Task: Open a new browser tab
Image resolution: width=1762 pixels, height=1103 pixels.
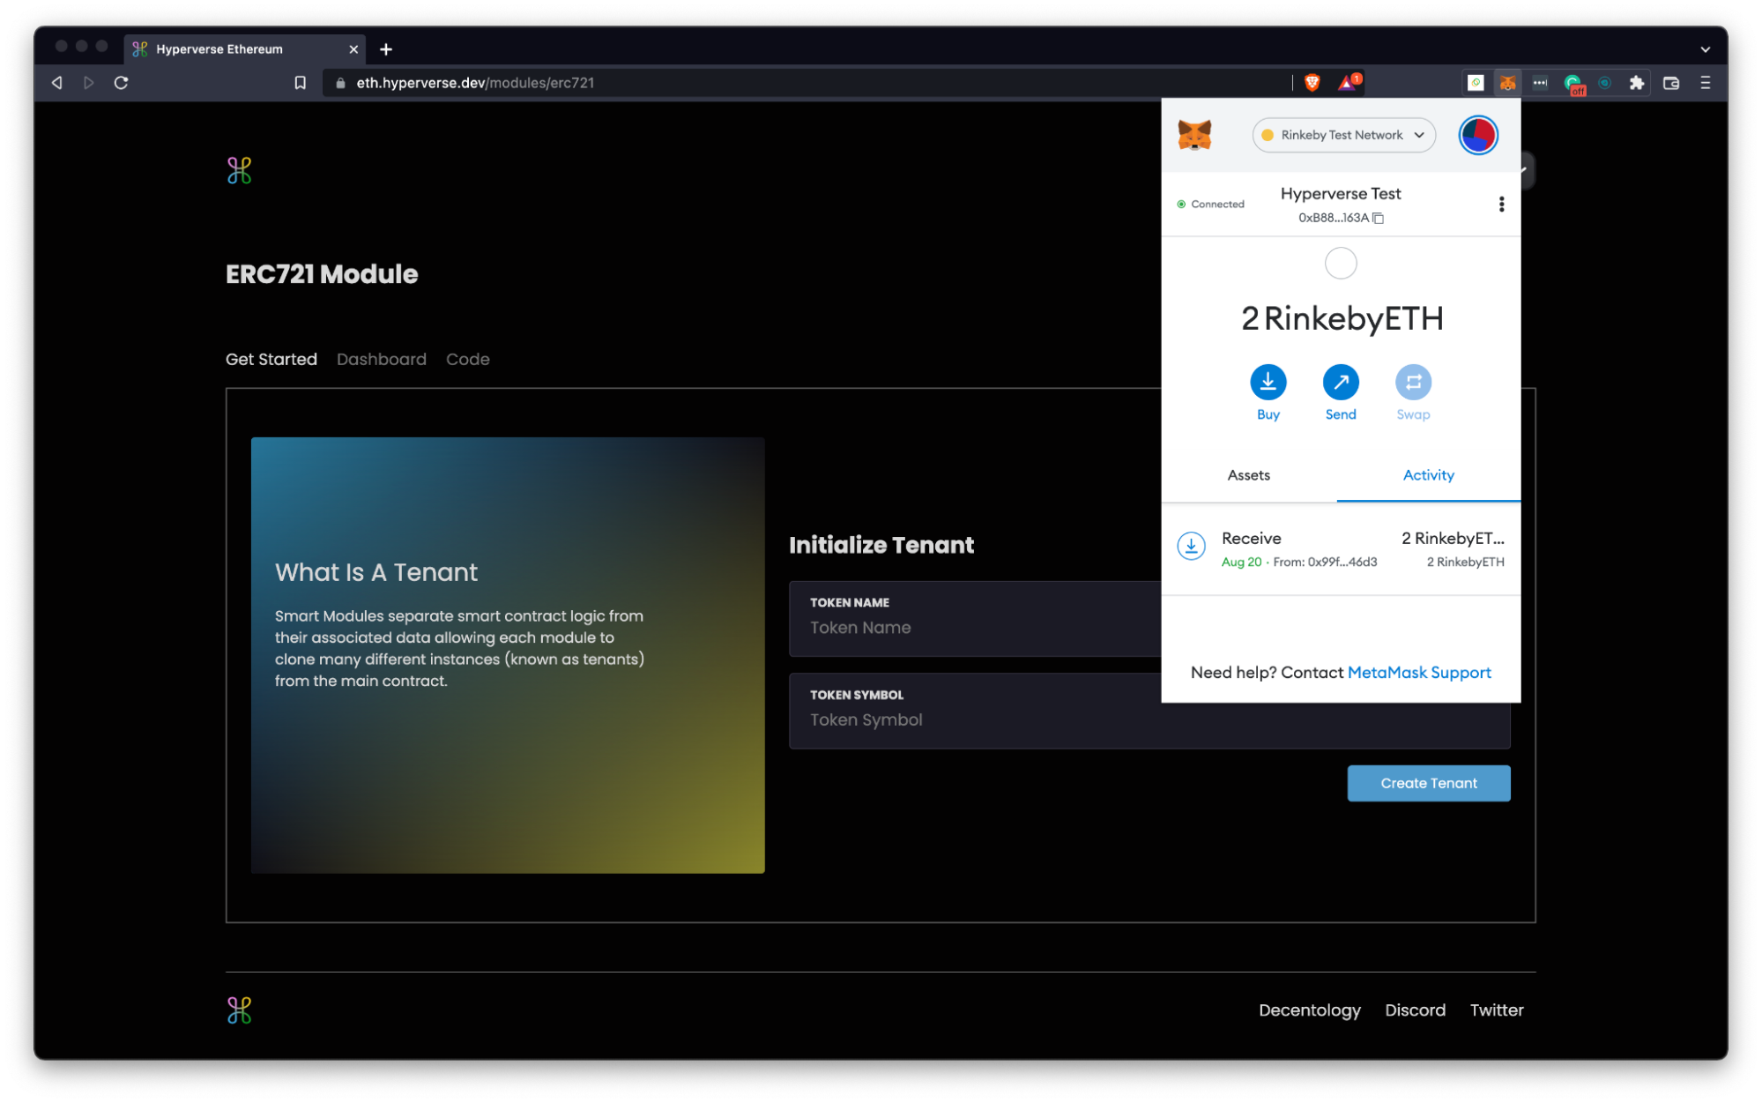Action: point(386,49)
